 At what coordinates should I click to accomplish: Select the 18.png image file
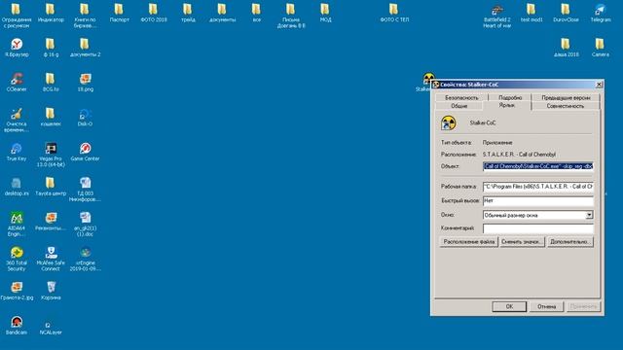tap(85, 83)
